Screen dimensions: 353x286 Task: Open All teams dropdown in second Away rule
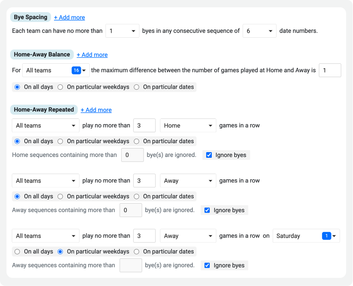45,236
